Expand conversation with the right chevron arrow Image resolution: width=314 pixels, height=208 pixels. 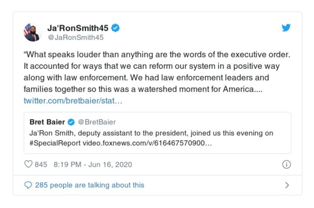coord(287,185)
